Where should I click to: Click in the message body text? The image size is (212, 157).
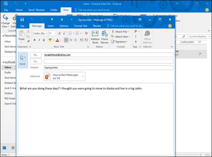(81, 89)
